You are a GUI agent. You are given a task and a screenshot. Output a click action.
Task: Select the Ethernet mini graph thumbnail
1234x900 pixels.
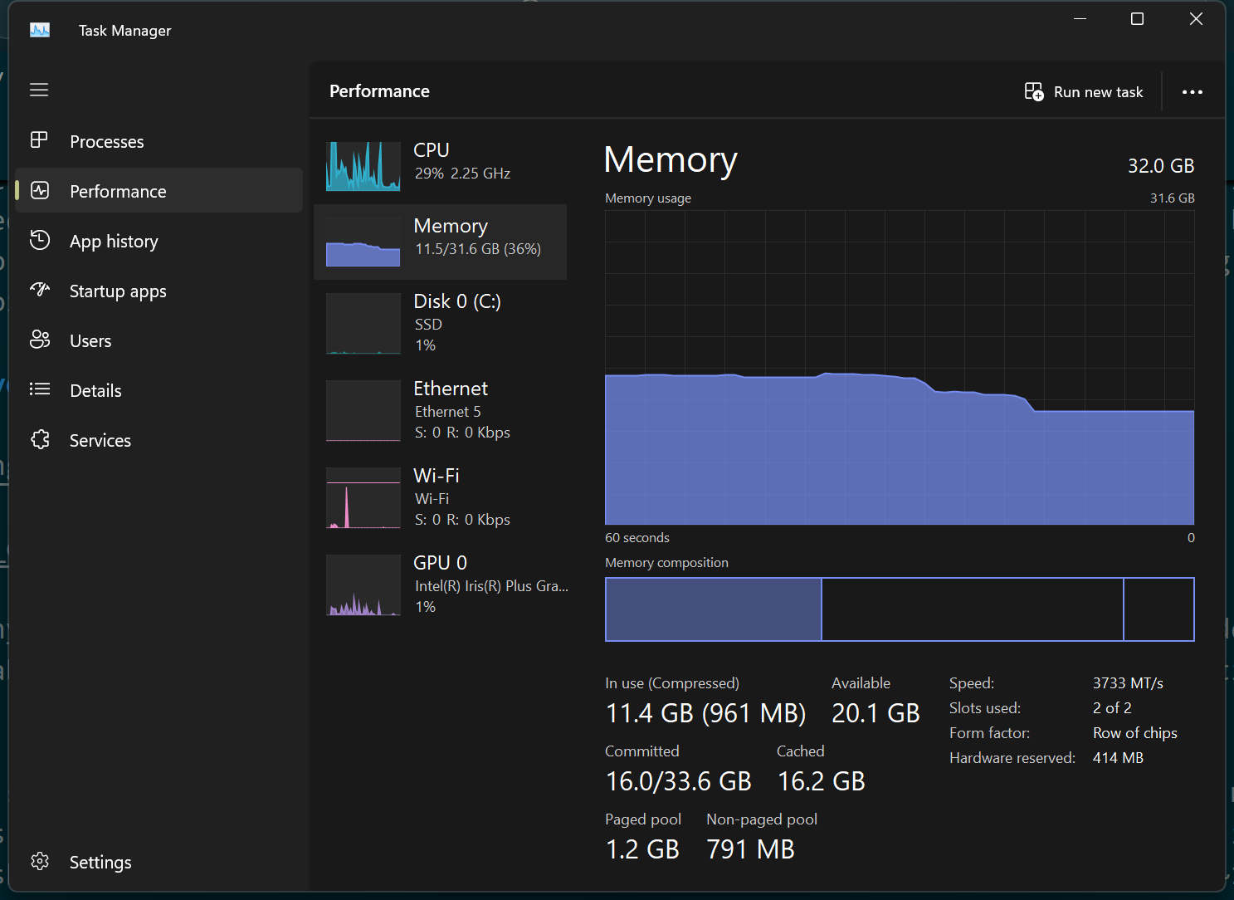[x=363, y=410]
